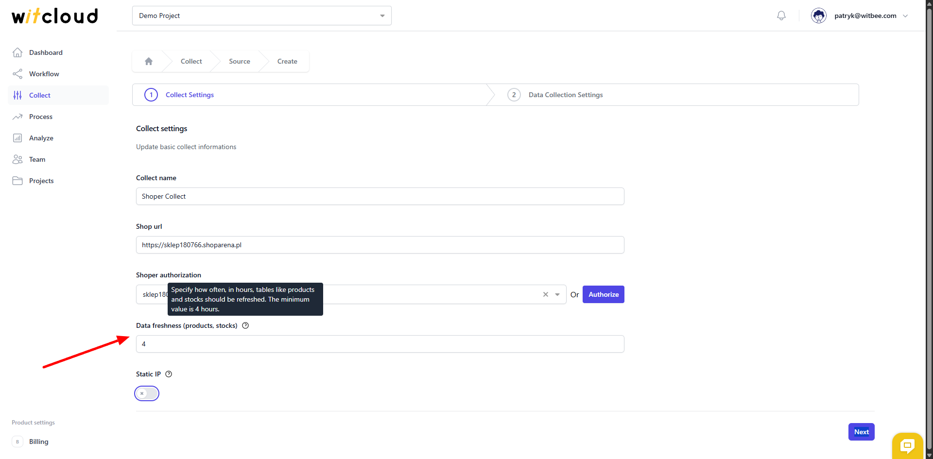This screenshot has height=459, width=933.
Task: Click the Collect name input field
Action: 380,196
